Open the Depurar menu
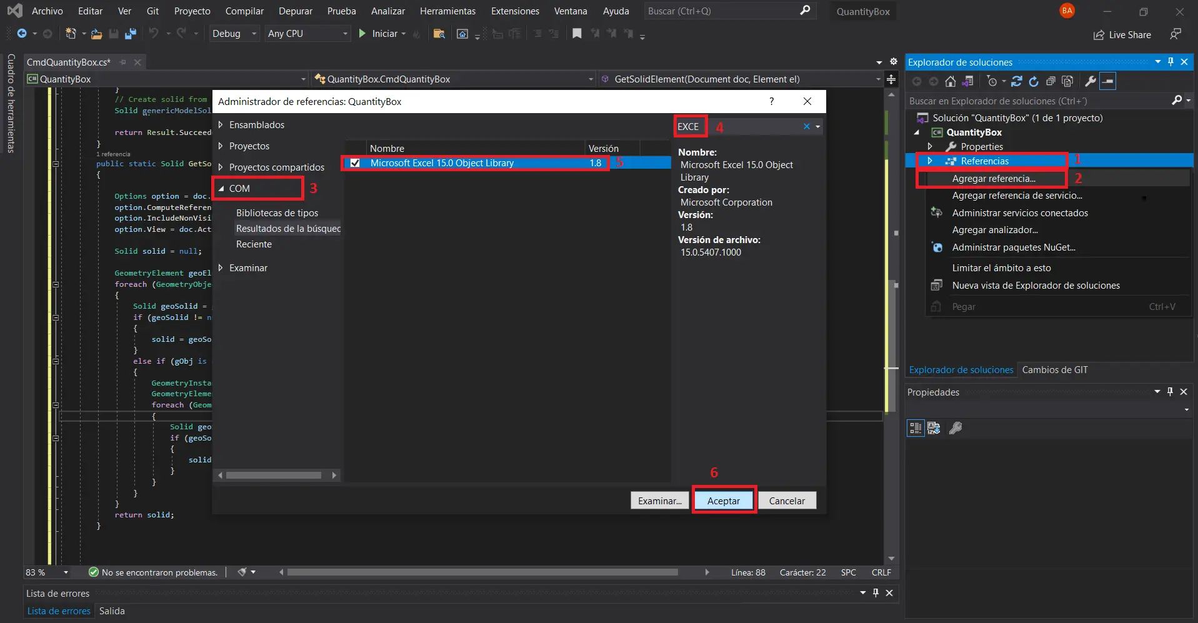Screen dimensions: 1198x623 (296, 11)
